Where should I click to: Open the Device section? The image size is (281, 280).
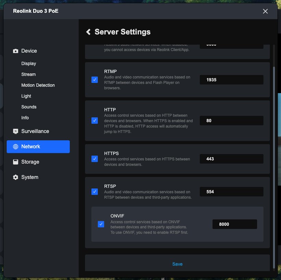tap(29, 51)
